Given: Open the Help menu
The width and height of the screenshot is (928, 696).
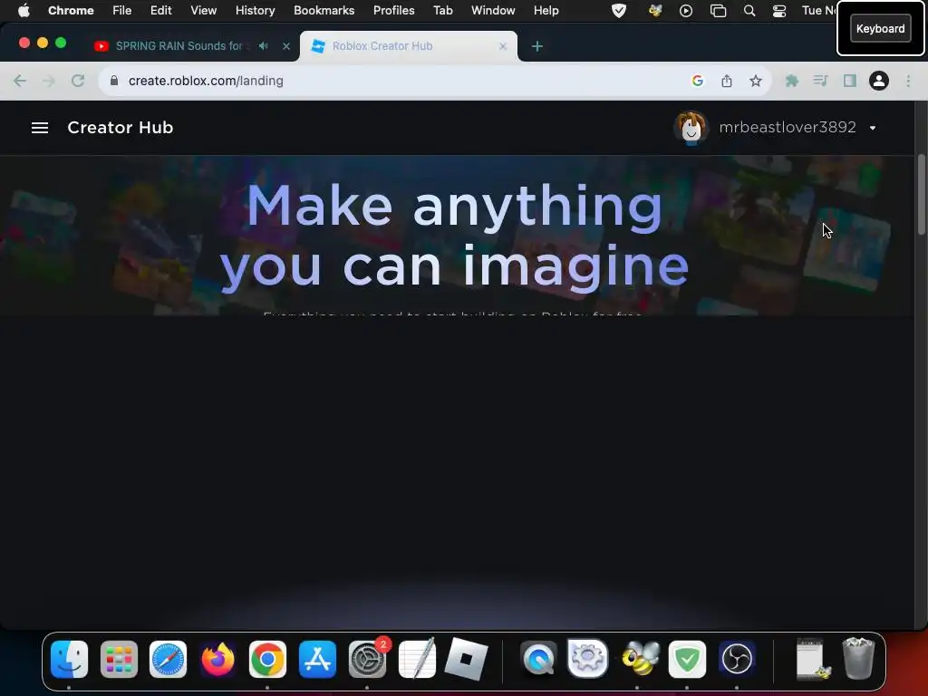Looking at the screenshot, I should coord(546,11).
